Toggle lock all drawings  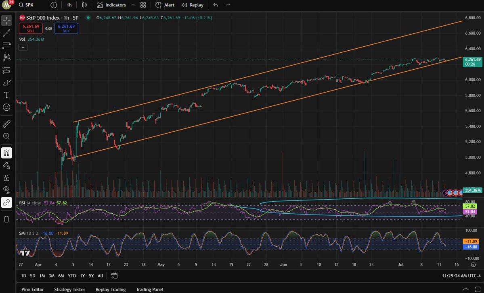click(6, 177)
